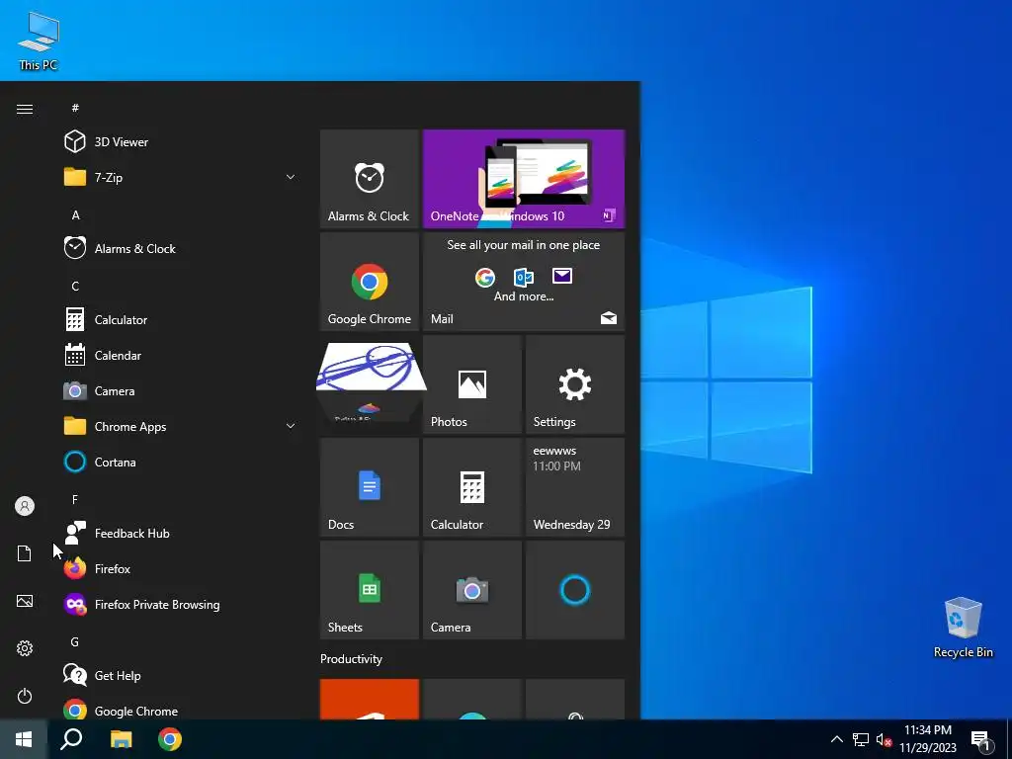Screen dimensions: 1012x759
Task: Open the OneNote for Windows 10 tile
Action: [524, 179]
